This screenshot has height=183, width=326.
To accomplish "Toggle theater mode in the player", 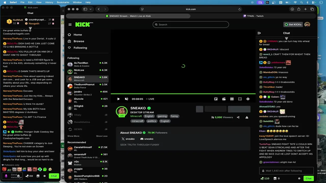I will pyautogui.click(x=232, y=99).
